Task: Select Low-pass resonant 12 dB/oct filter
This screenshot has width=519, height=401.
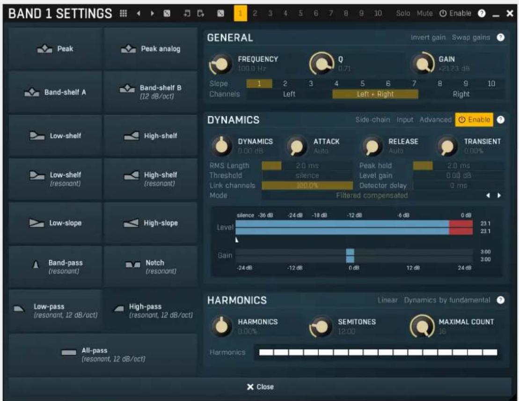Action: pos(55,311)
